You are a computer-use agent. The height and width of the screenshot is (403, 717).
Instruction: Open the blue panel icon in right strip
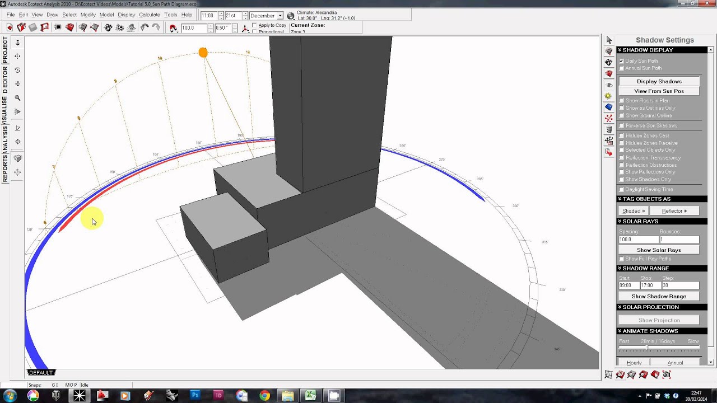(x=609, y=107)
